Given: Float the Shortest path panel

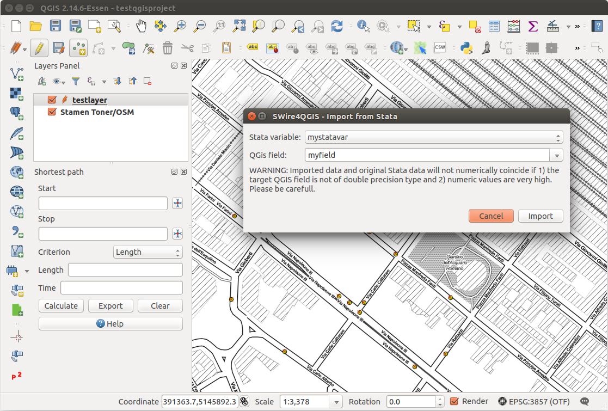Looking at the screenshot, I should click(x=175, y=172).
